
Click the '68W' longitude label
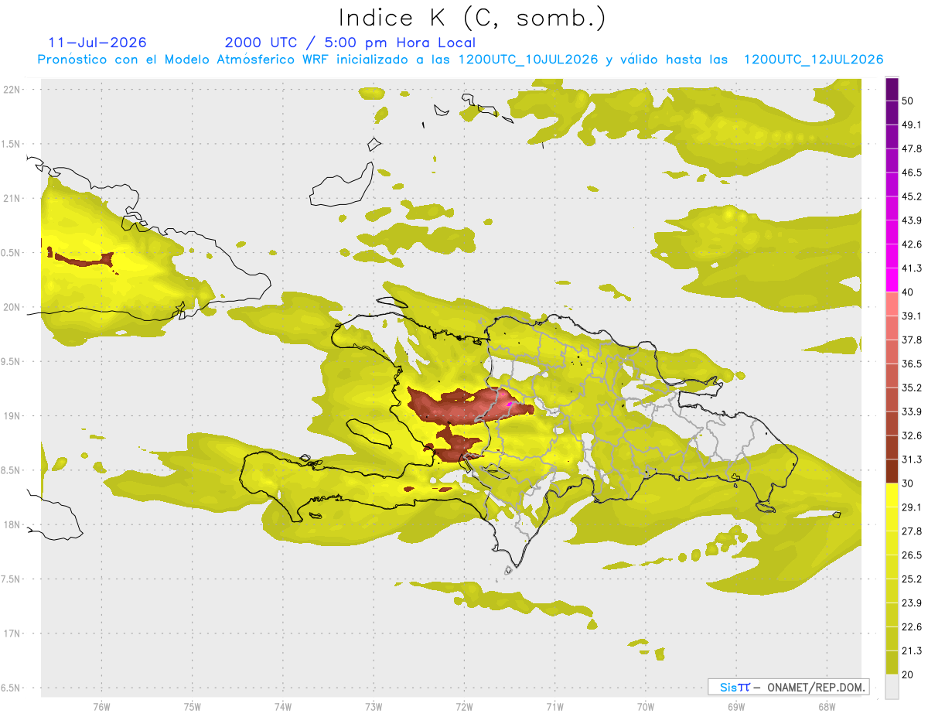coord(826,707)
